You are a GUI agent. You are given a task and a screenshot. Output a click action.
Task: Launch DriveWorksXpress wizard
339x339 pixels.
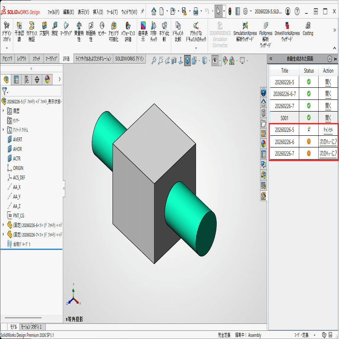(287, 32)
